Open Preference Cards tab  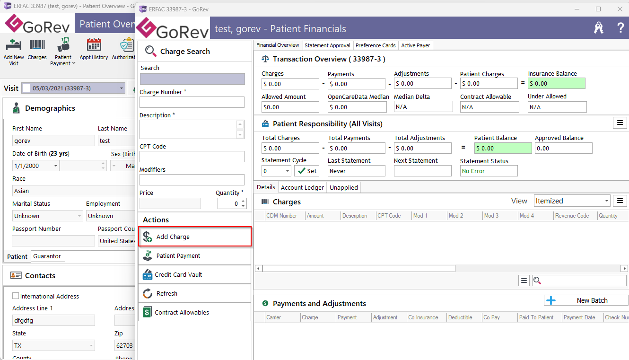point(376,45)
